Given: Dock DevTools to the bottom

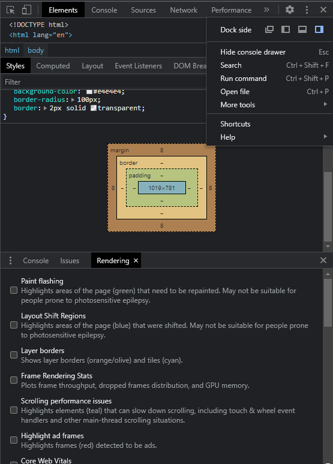Looking at the screenshot, I should tap(302, 29).
